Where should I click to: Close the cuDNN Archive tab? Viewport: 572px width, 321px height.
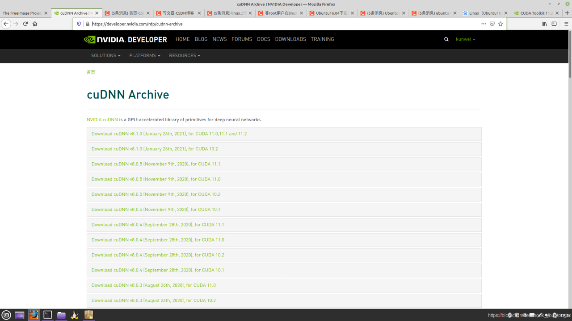point(97,13)
